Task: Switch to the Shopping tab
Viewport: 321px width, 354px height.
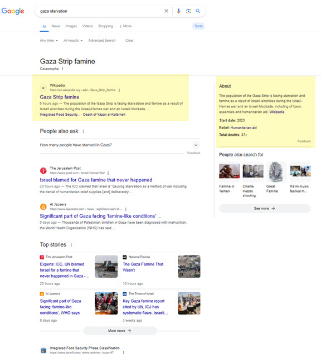Action: tap(105, 26)
